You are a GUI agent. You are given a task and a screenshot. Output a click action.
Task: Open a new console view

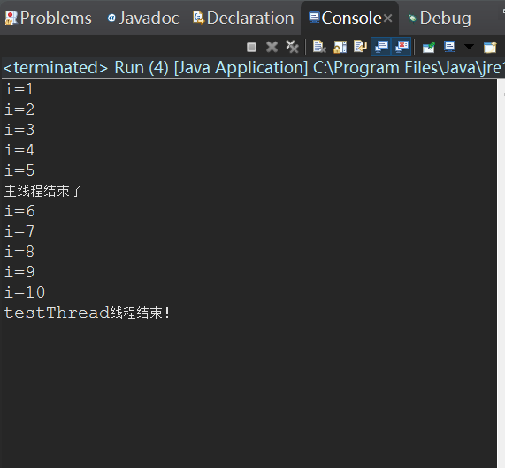[490, 47]
